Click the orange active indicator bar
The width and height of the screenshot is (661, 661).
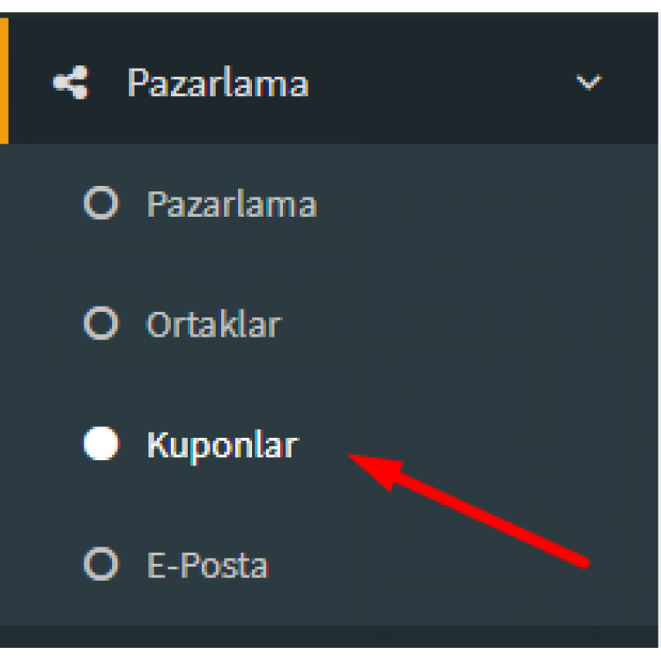[x=4, y=80]
